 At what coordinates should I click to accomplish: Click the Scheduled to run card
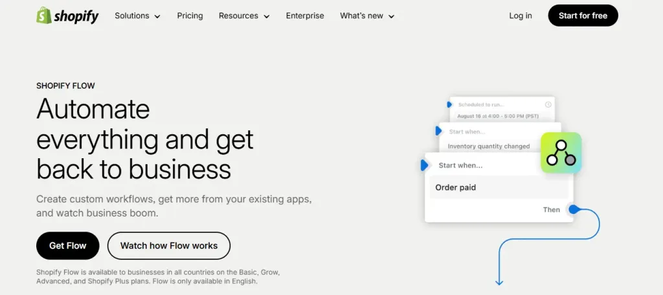click(x=502, y=109)
